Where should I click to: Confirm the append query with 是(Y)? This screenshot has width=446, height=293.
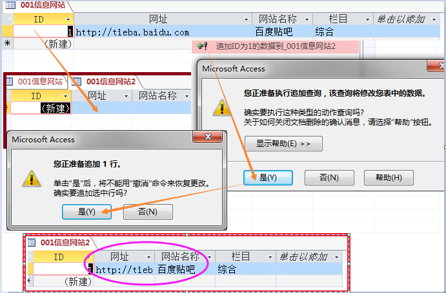click(268, 178)
